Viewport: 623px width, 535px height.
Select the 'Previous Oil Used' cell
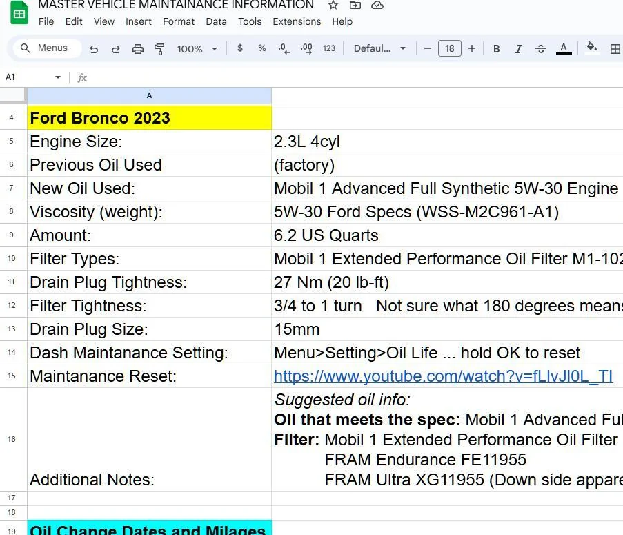coord(150,165)
